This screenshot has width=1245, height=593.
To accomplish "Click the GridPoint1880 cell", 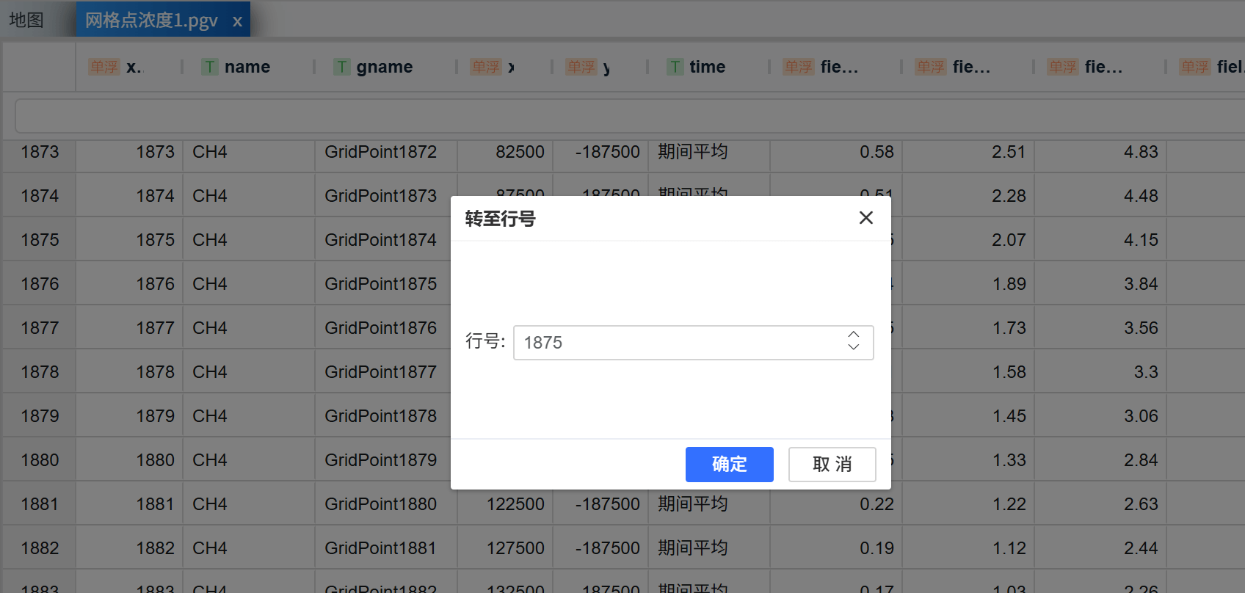I will [x=380, y=504].
